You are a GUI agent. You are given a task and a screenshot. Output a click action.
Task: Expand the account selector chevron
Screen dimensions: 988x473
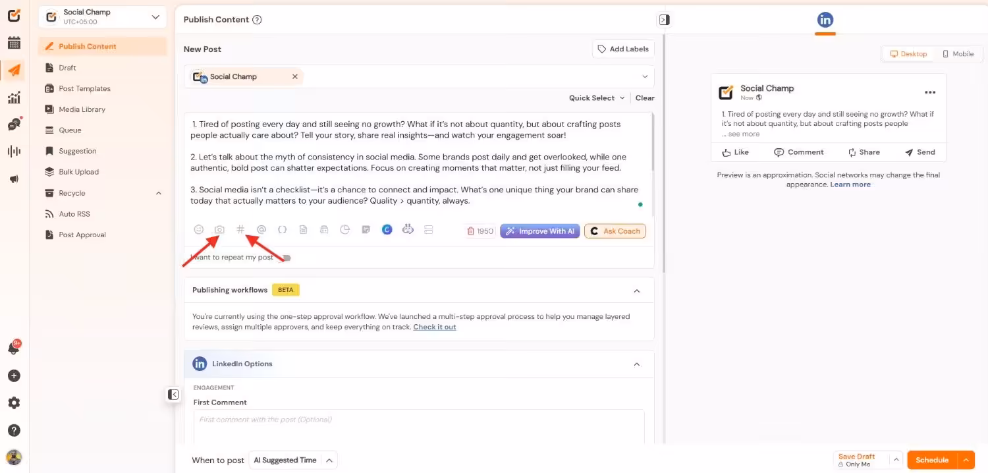tap(645, 76)
